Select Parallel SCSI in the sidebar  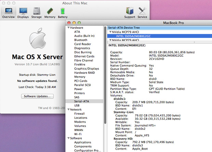82,85
